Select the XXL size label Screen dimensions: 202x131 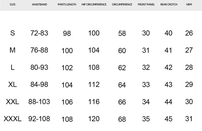coord(12,102)
